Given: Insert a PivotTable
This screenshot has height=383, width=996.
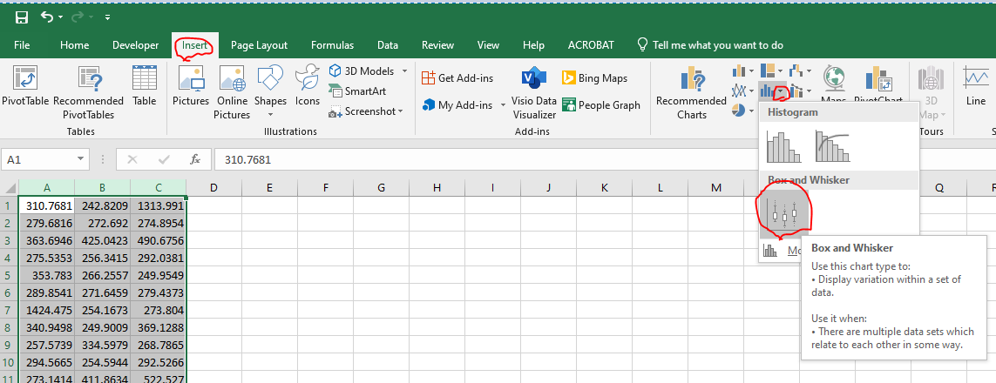Looking at the screenshot, I should click(25, 86).
